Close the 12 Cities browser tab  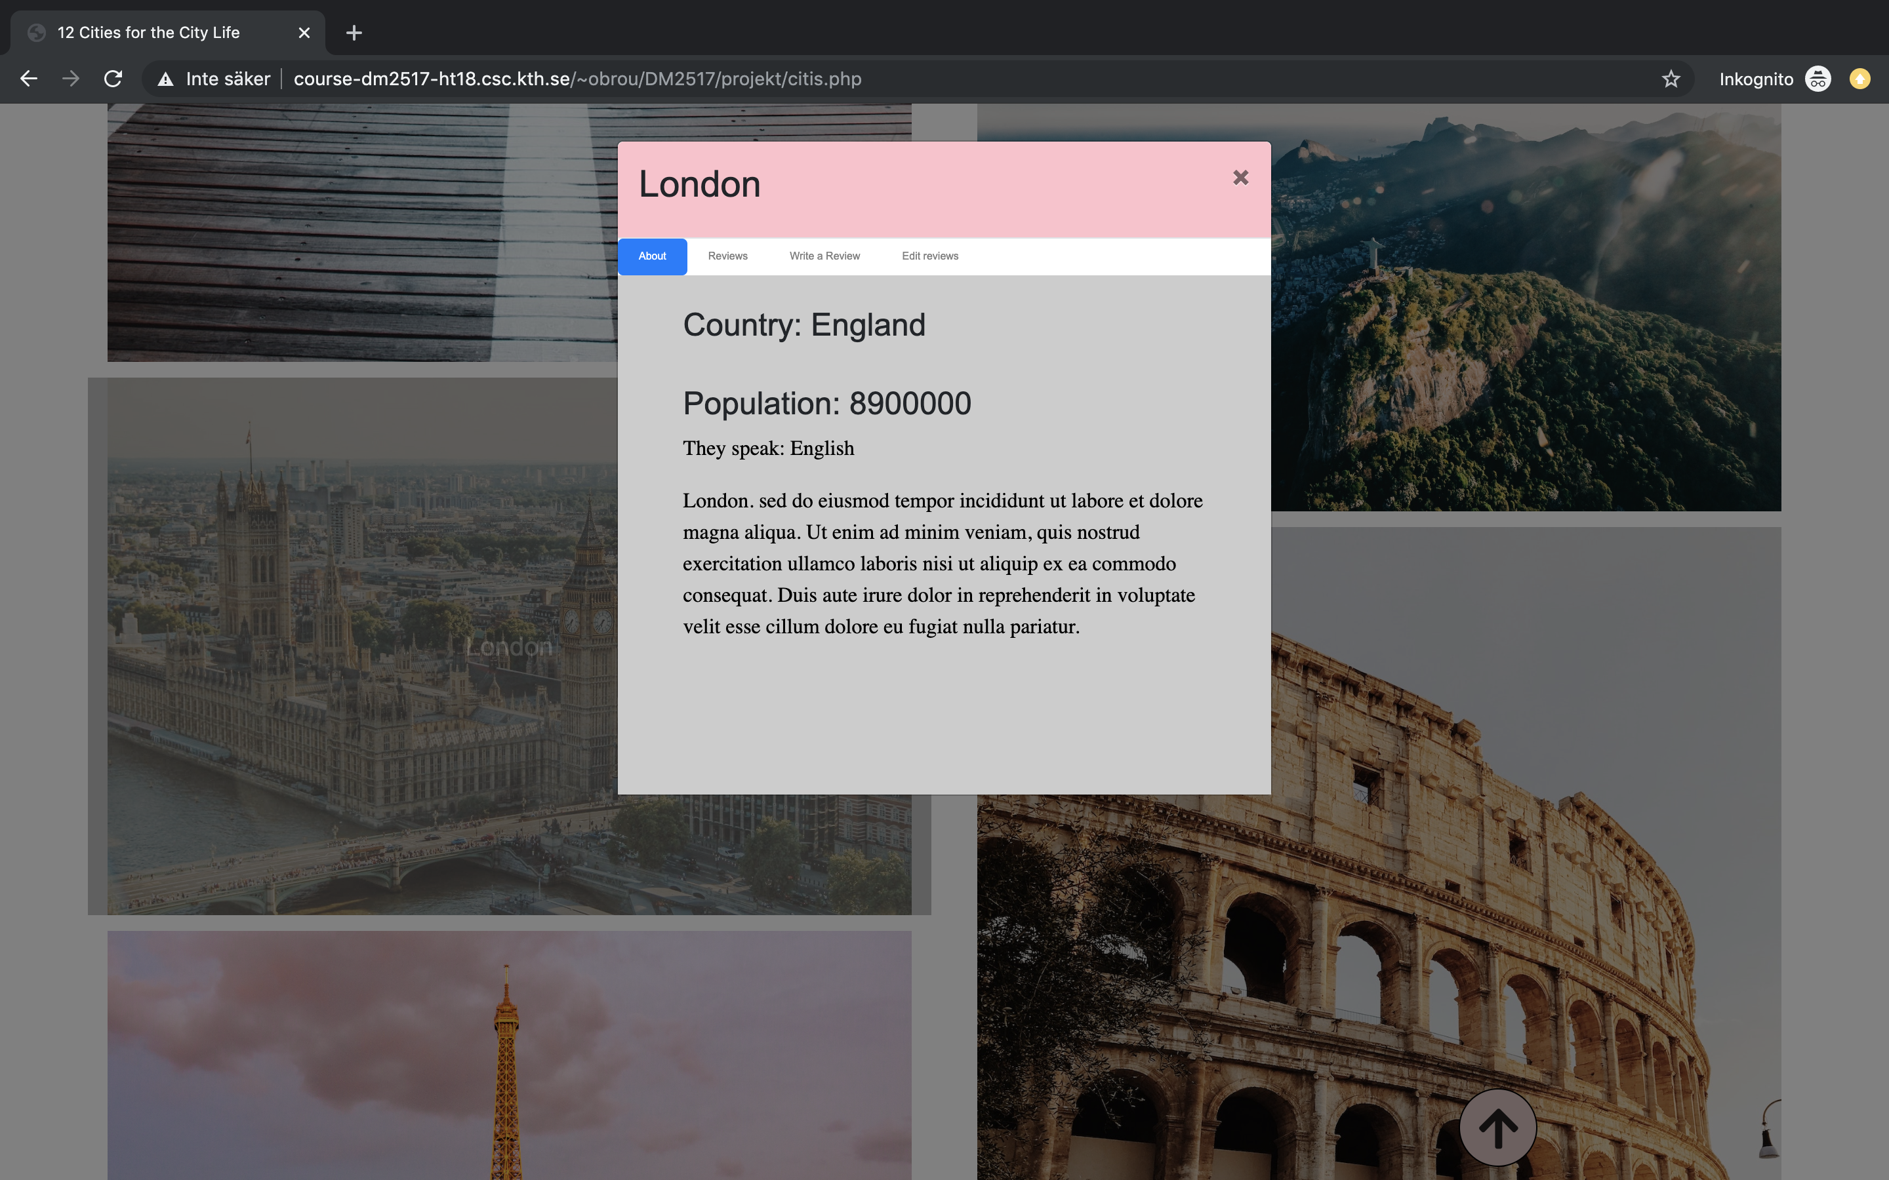(304, 33)
